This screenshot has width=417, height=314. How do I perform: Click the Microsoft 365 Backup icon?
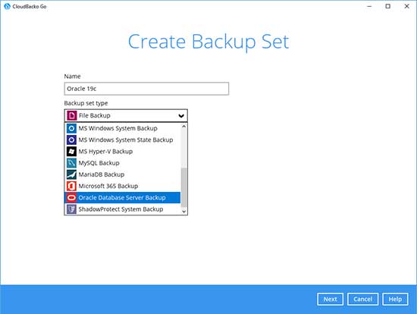(x=71, y=186)
